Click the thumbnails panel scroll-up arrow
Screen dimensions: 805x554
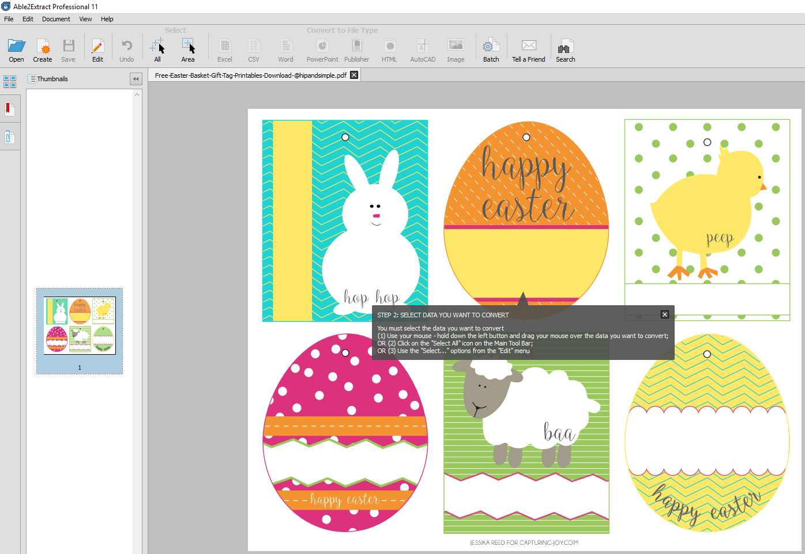[x=137, y=94]
